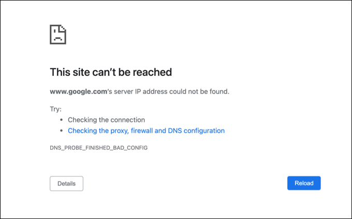
Task: Click the word "reached" in the heading
Action: point(153,72)
